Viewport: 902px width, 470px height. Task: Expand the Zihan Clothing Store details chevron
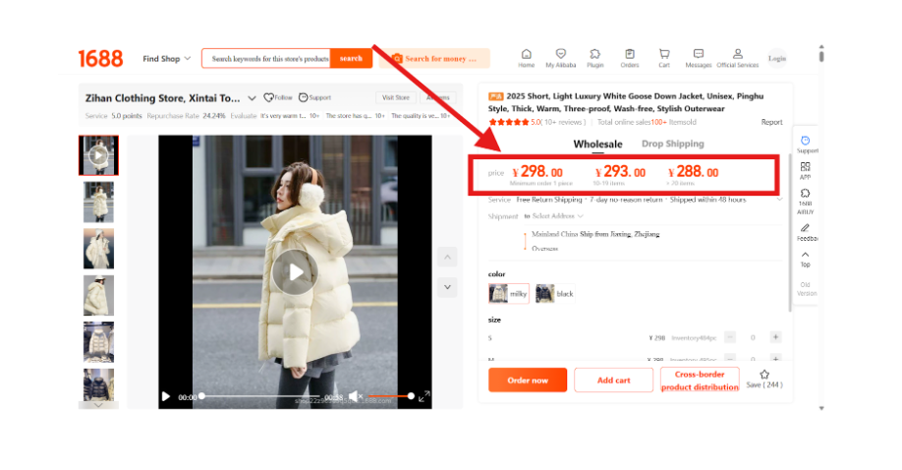(x=252, y=98)
